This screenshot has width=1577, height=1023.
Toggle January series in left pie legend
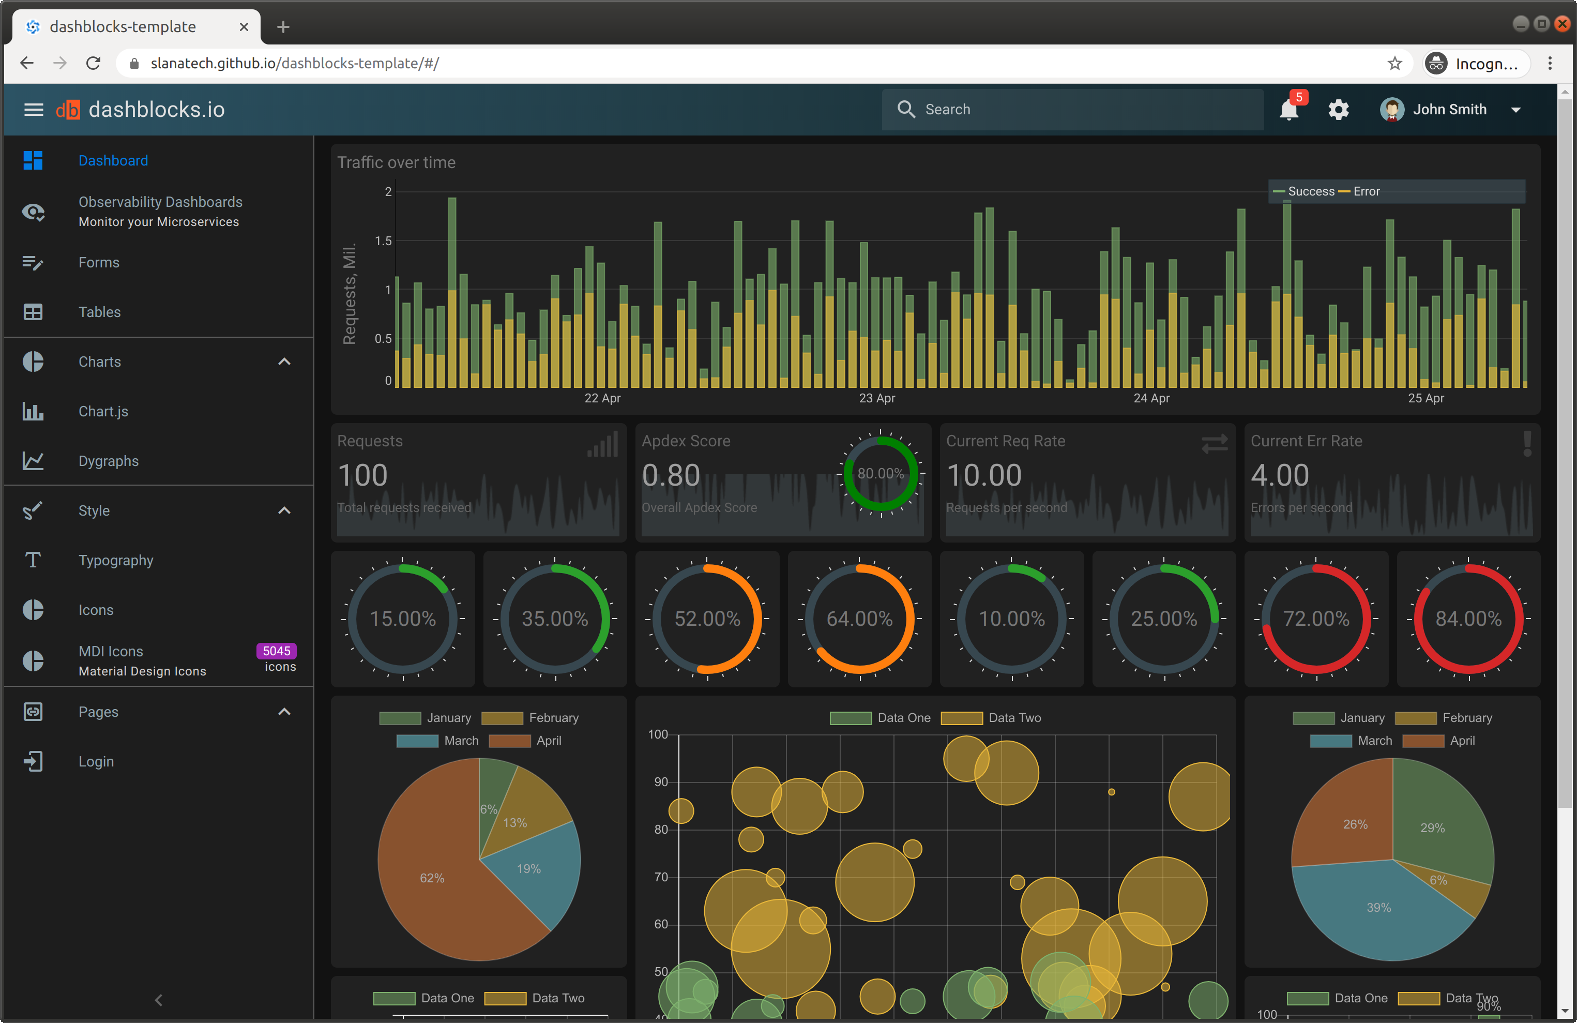(424, 718)
